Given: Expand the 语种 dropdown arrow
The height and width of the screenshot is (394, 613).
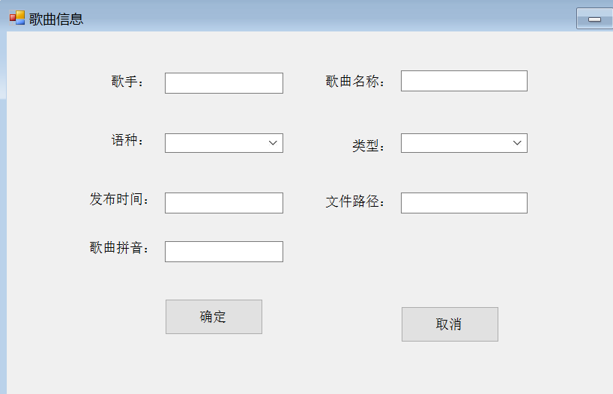Looking at the screenshot, I should point(273,143).
